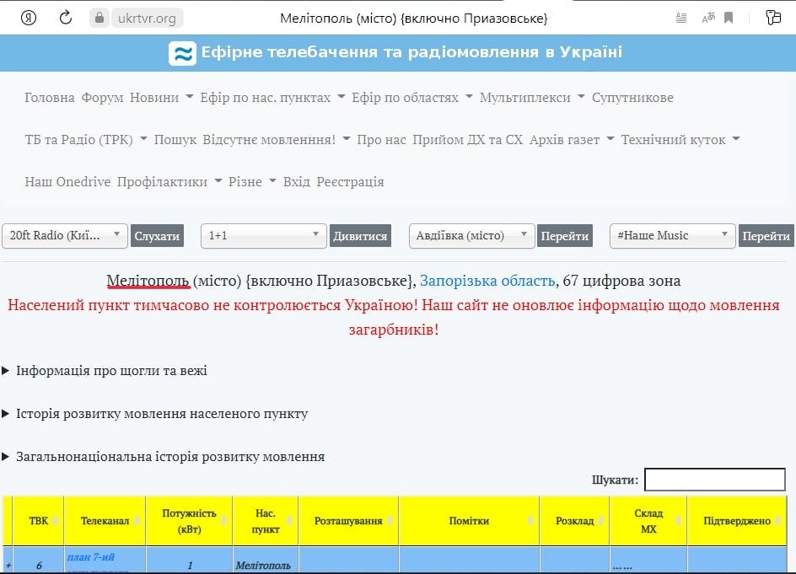Click Перейти next to #Наше Music
796x574 pixels.
pos(766,236)
